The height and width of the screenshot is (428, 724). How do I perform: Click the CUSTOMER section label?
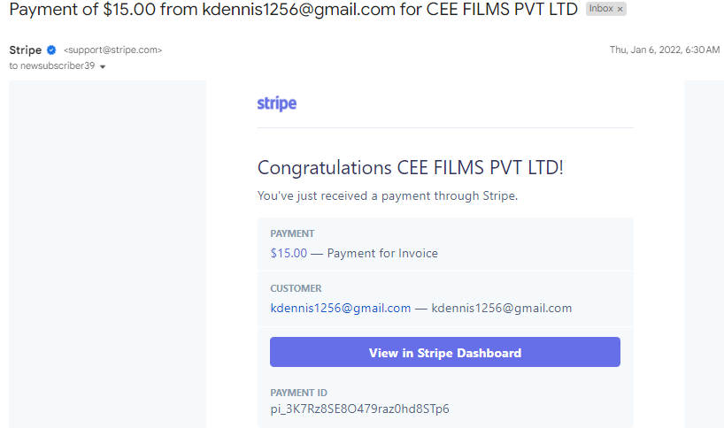pos(296,288)
